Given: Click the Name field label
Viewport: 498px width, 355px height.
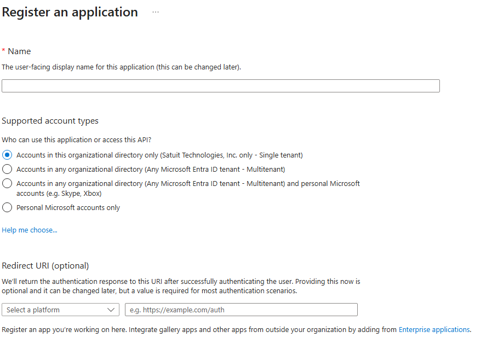Looking at the screenshot, I should point(19,51).
